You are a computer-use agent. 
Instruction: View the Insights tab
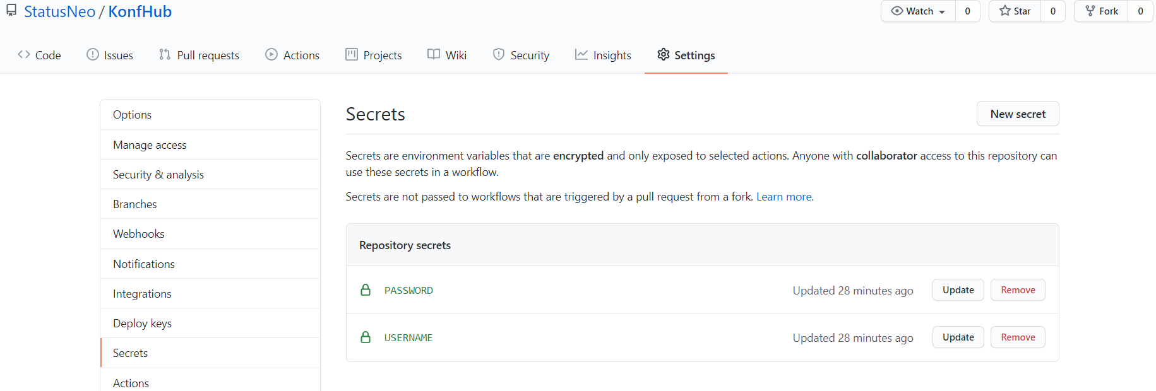pos(603,55)
